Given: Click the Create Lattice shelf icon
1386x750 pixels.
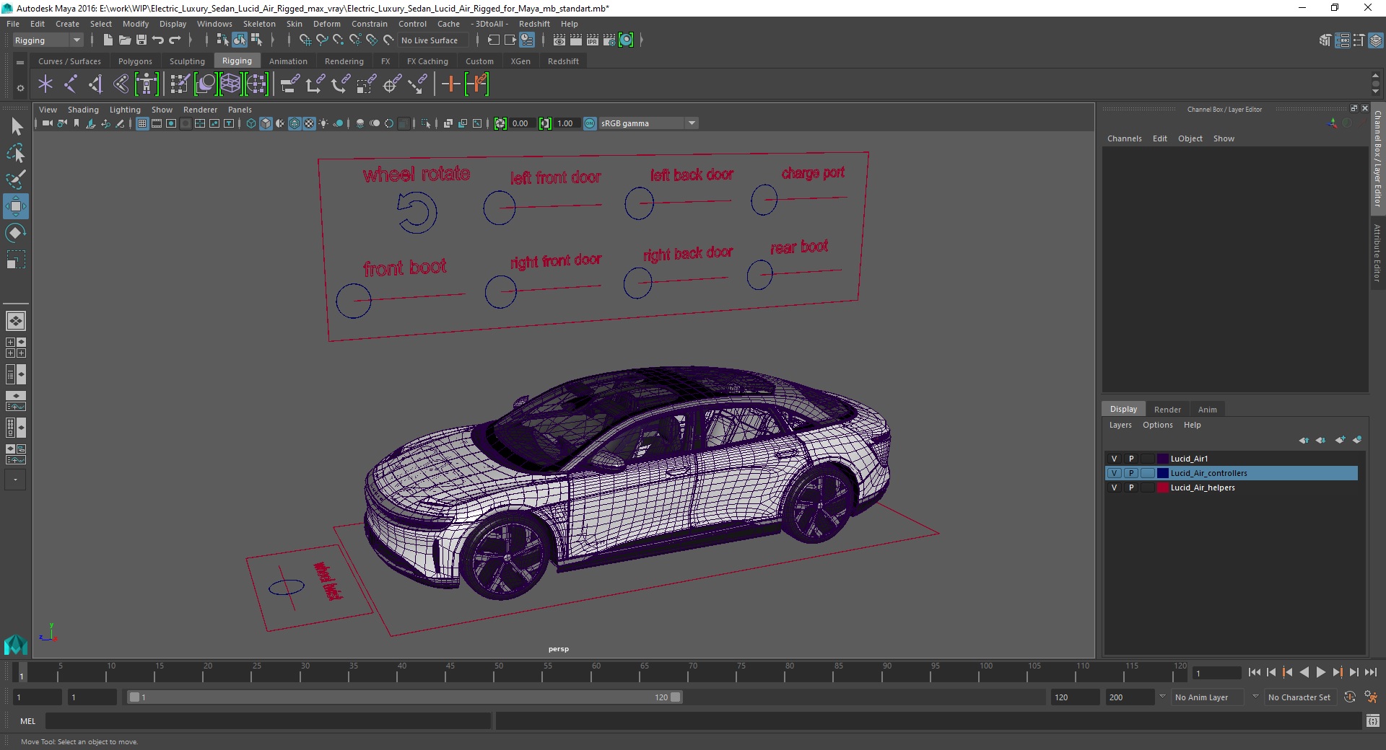Looking at the screenshot, I should 230,84.
